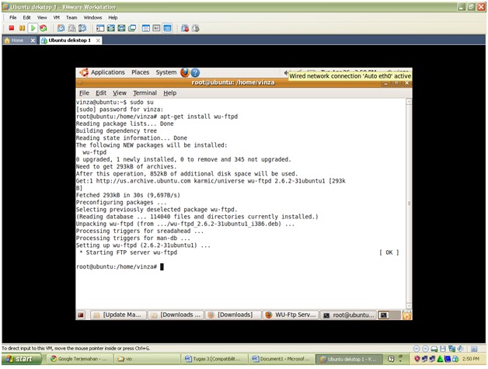Open the terminal Help menu

tap(170, 92)
